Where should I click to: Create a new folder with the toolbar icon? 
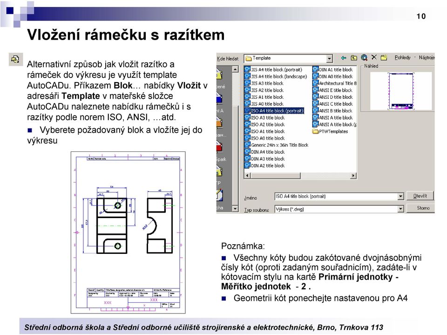coord(384,57)
